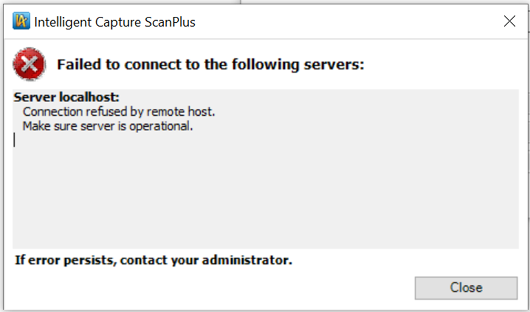530x312 pixels.
Task: Click the word 'administrator' in the footer
Action: 247,260
